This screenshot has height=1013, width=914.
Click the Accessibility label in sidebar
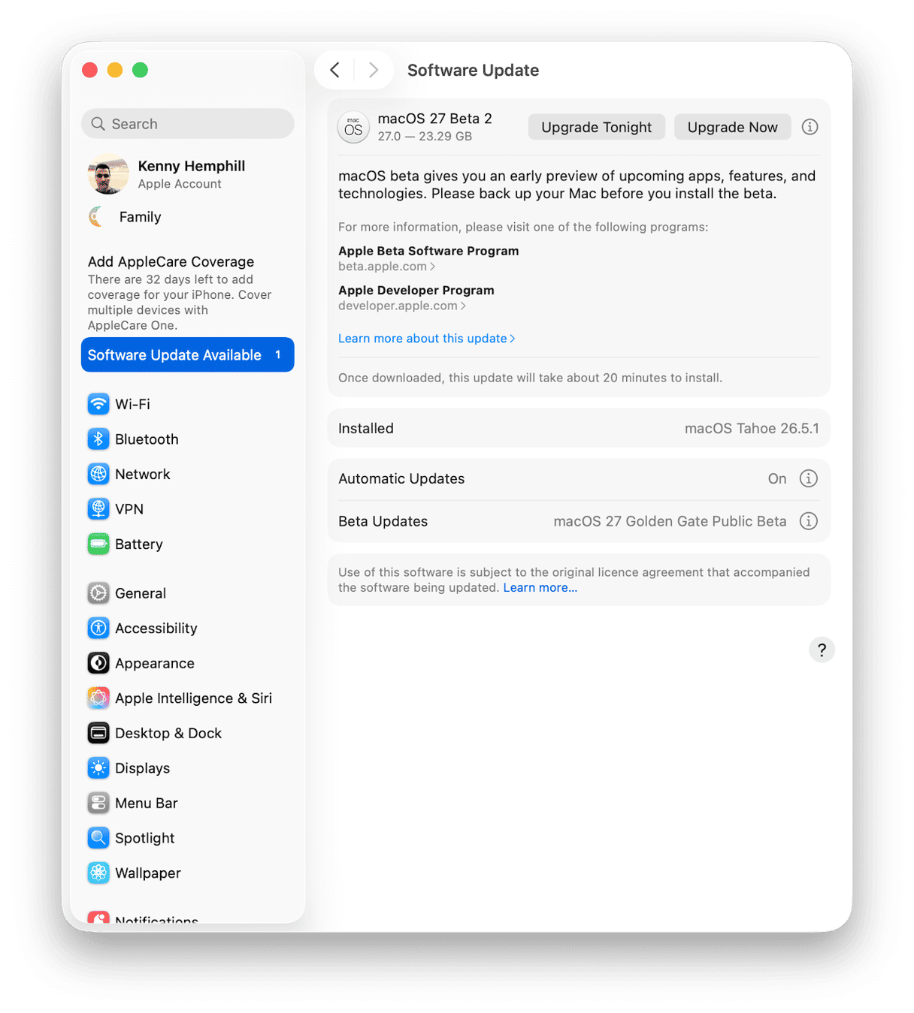(156, 628)
